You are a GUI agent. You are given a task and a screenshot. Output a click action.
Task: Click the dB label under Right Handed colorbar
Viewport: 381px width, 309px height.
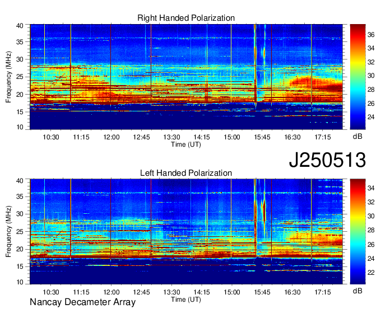[357, 137]
